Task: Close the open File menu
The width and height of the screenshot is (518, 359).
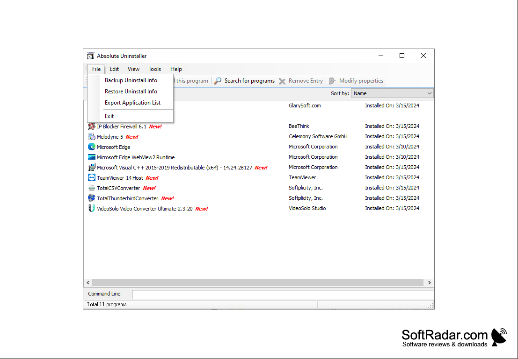Action: pos(96,69)
